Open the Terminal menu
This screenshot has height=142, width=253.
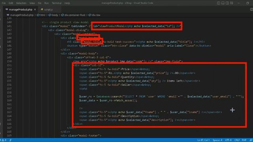tap(57, 3)
